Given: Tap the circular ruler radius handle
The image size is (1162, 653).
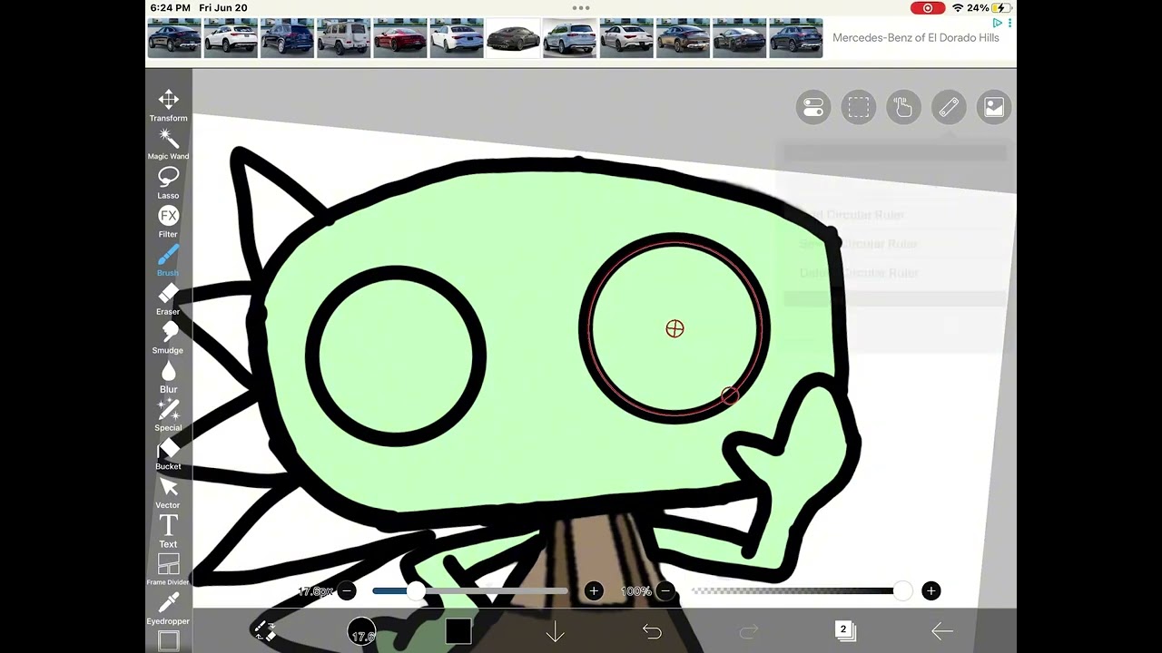Looking at the screenshot, I should pyautogui.click(x=731, y=395).
